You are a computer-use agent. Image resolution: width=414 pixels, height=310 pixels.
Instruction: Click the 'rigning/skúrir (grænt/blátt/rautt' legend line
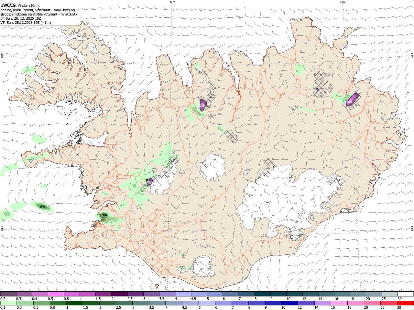[38, 10]
